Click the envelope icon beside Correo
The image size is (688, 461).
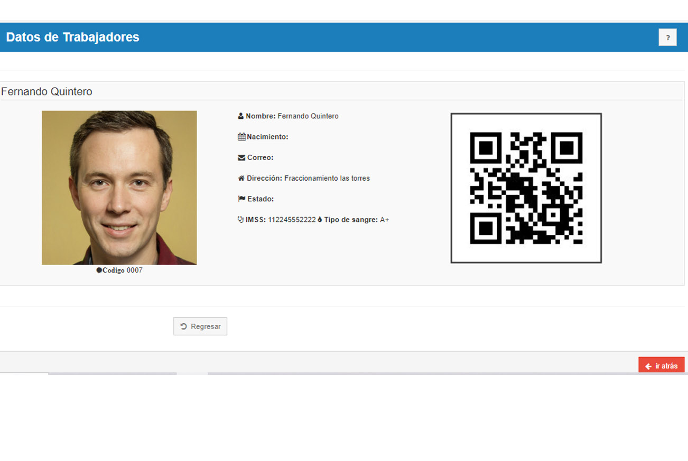pyautogui.click(x=241, y=157)
